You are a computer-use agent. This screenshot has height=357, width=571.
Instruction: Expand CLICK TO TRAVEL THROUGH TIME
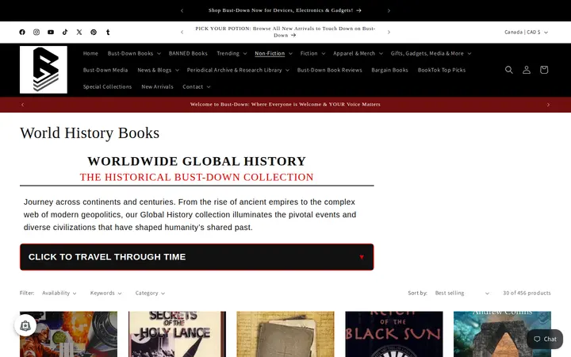pyautogui.click(x=197, y=257)
